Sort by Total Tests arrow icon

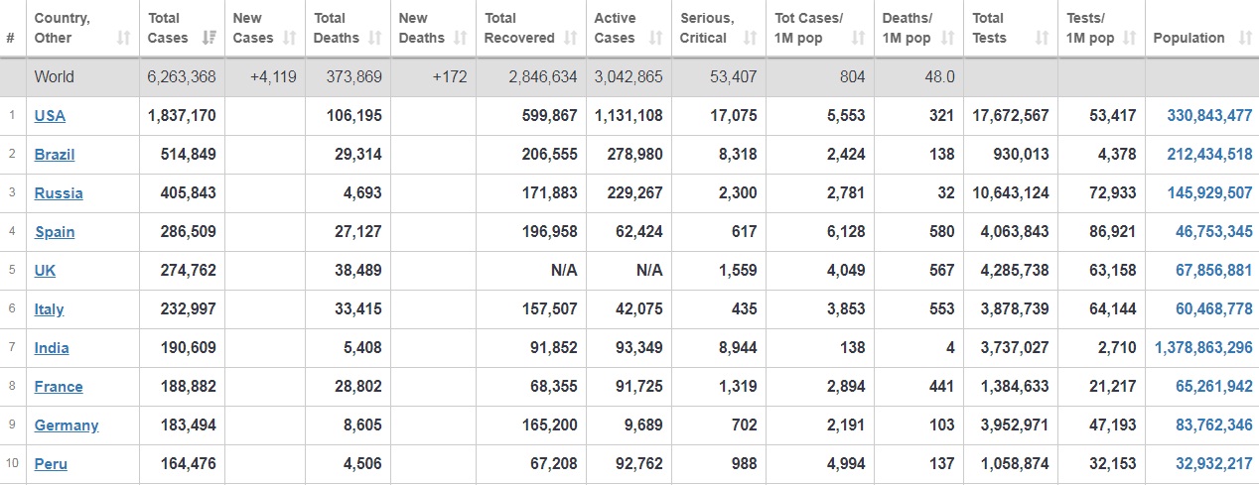tap(1042, 38)
